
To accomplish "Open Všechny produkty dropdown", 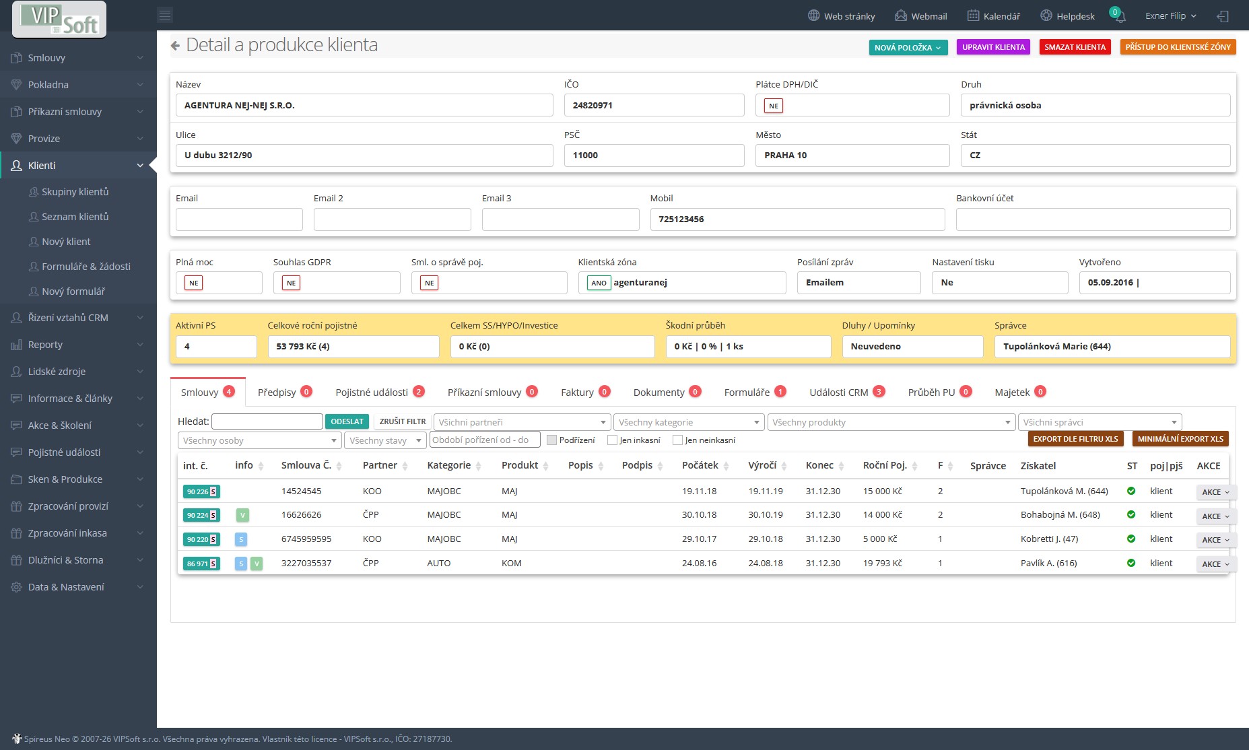I will (891, 422).
